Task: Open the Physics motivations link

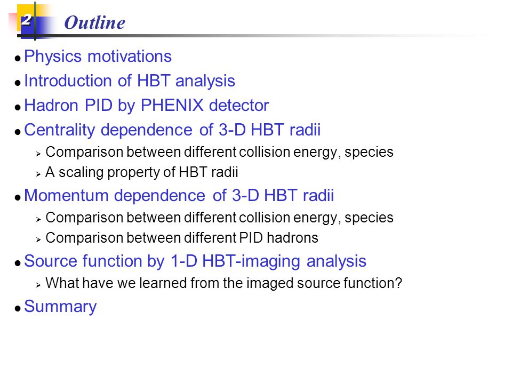Action: tap(98, 57)
